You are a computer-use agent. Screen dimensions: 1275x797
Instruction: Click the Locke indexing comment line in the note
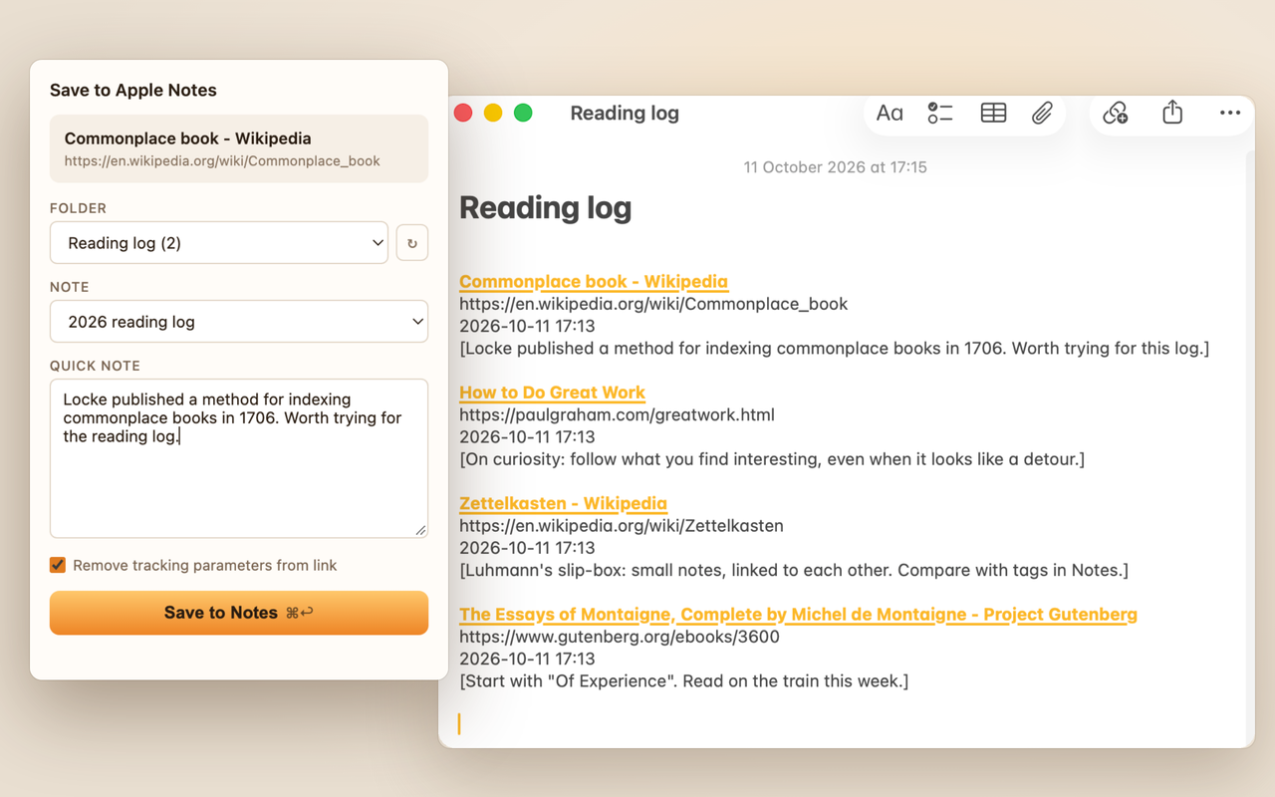(x=835, y=349)
